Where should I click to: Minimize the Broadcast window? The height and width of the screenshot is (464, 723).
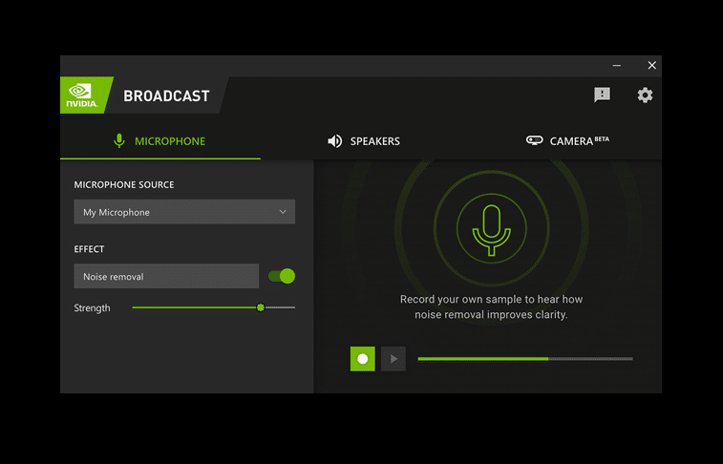(x=616, y=66)
